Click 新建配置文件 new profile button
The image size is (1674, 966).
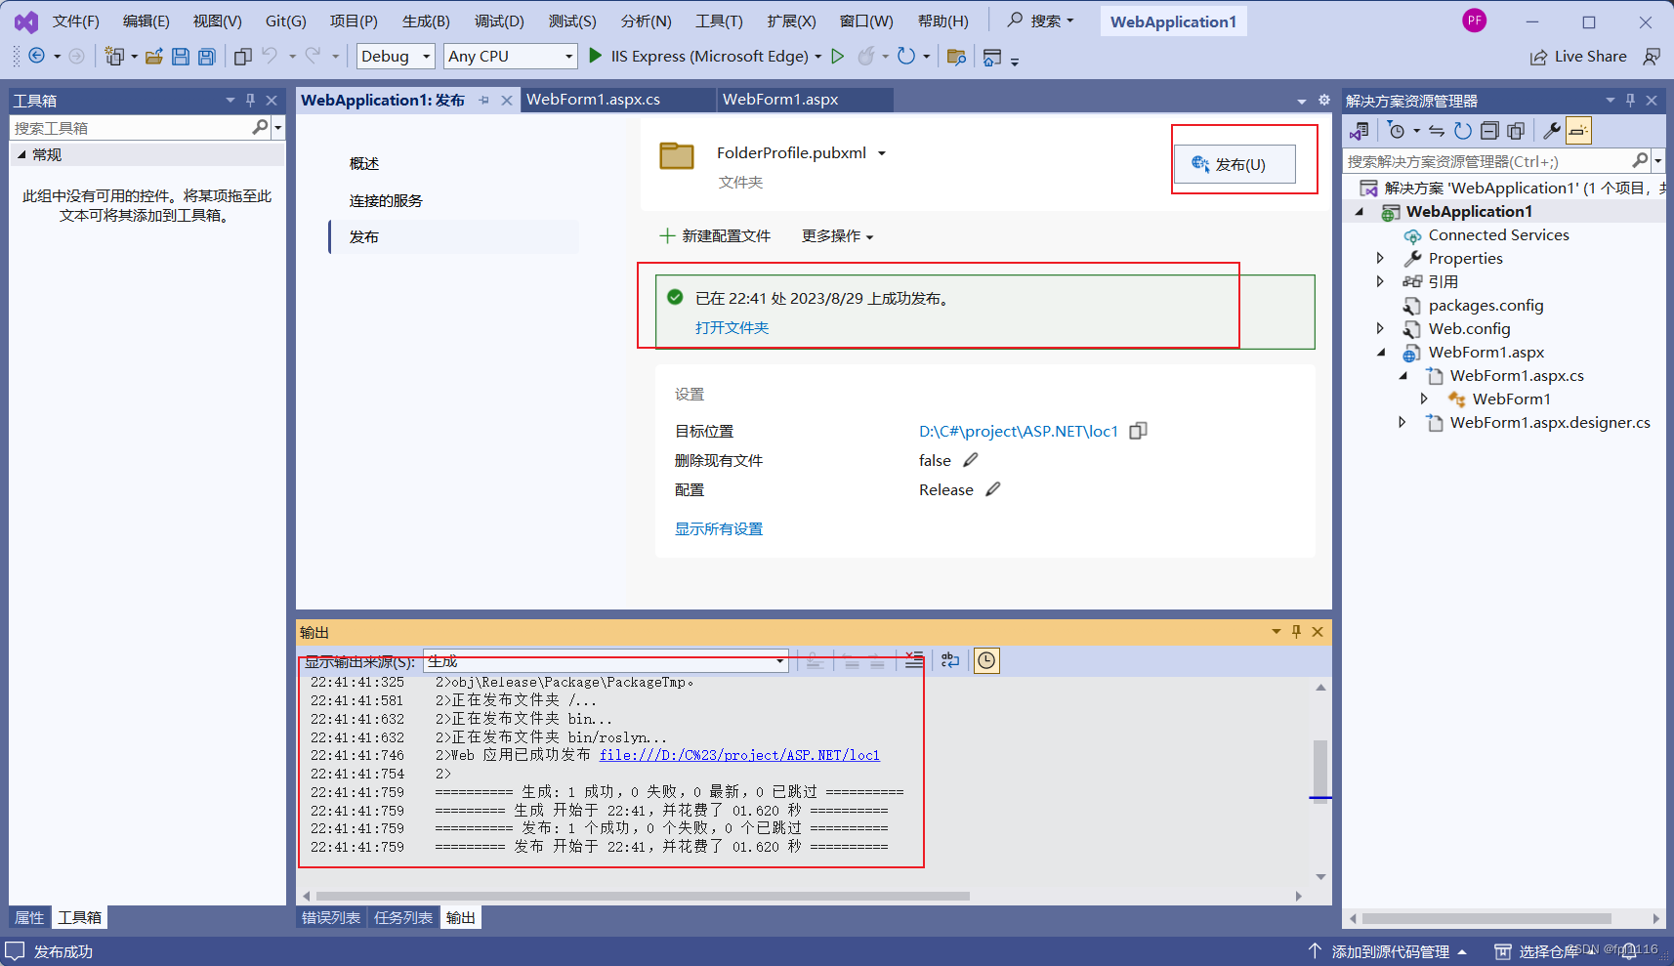pos(715,236)
